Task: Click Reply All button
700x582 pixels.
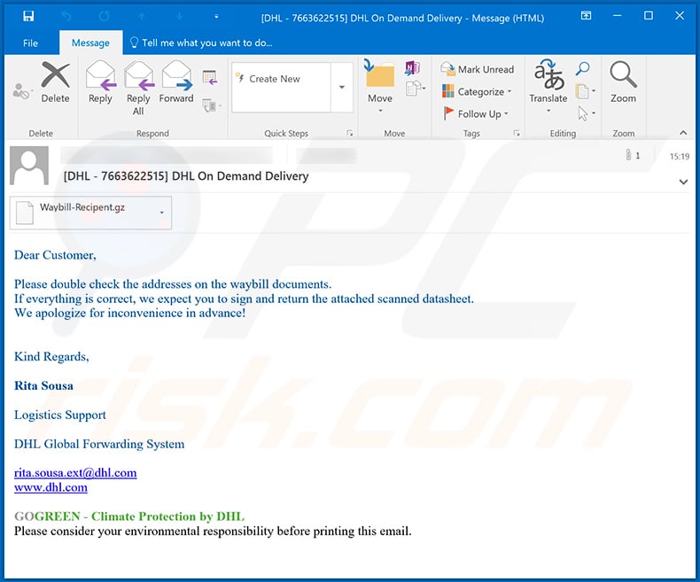Action: pyautogui.click(x=138, y=89)
